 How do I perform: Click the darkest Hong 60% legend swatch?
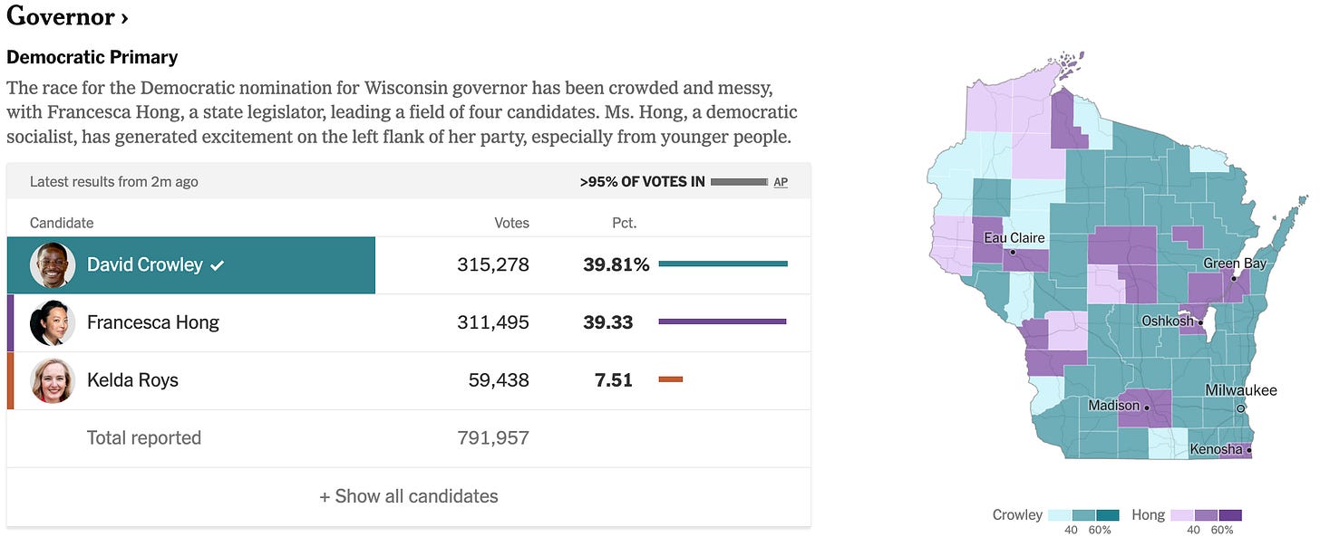[1230, 515]
